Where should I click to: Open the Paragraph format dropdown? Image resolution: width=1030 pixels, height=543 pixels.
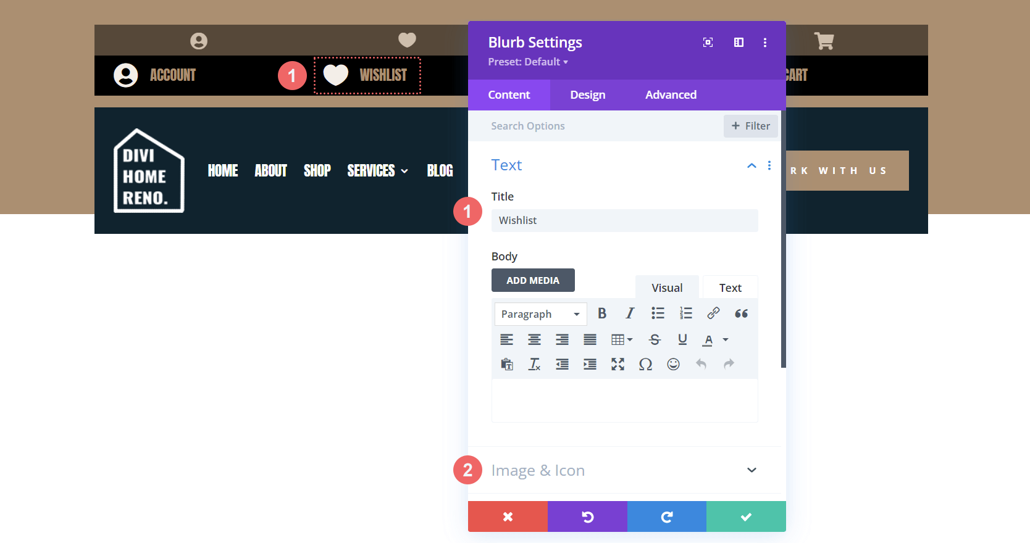[540, 314]
